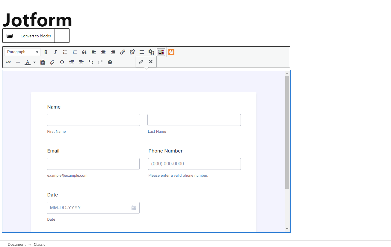Open the text color dropdown arrow
Viewport: 391px width, 247px height.
point(34,62)
